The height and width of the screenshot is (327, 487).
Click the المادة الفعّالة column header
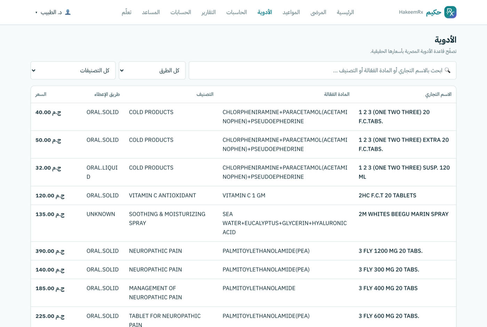pyautogui.click(x=336, y=94)
